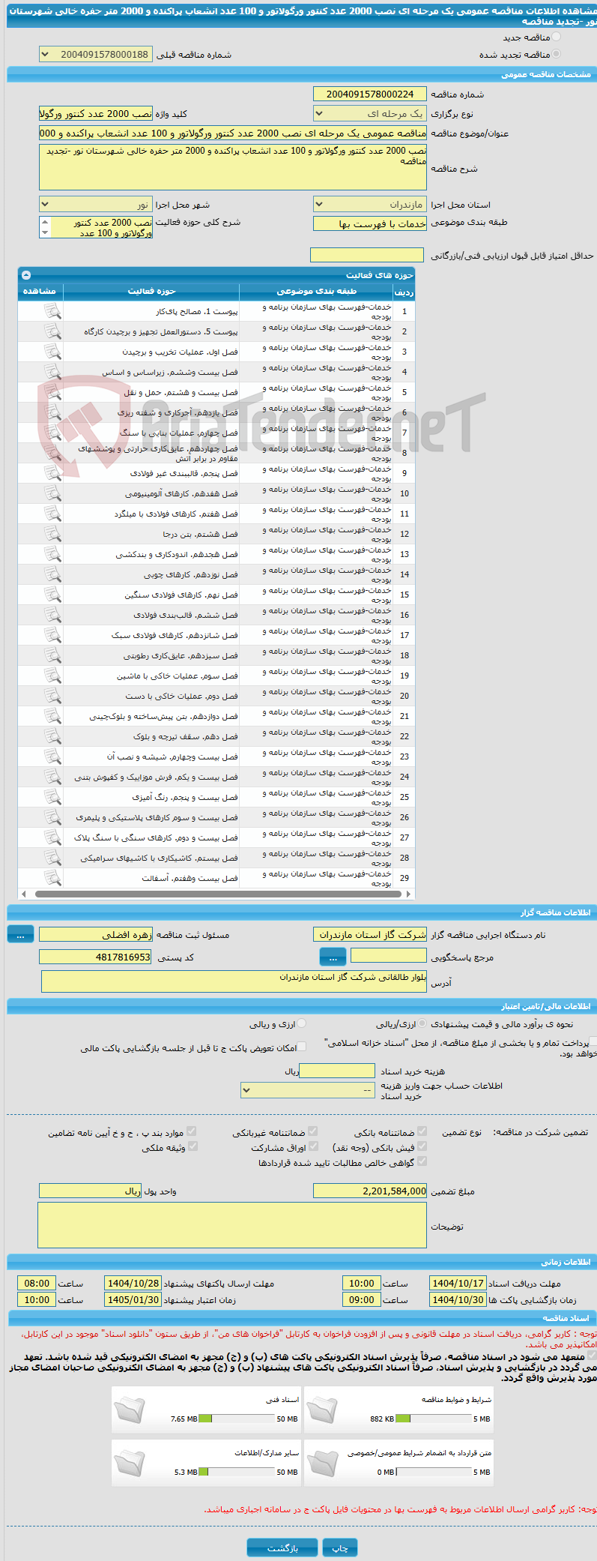Open the استان محل اجرا dropdown
The image size is (597, 1561).
pos(370,205)
